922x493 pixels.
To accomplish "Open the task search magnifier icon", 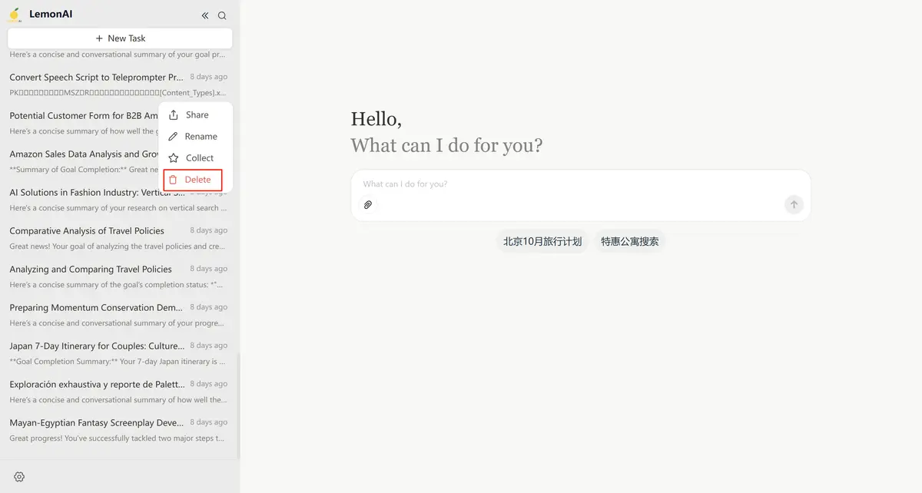I will click(x=222, y=15).
